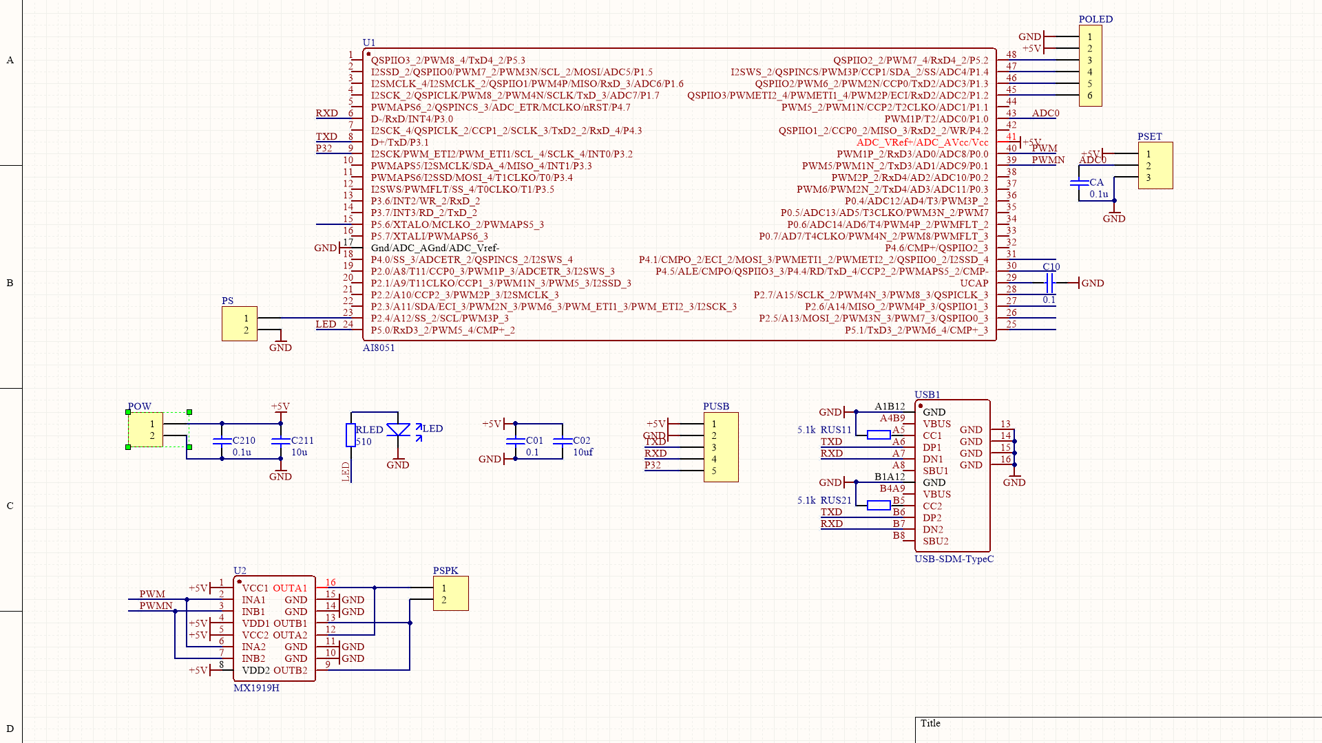The image size is (1322, 743).
Task: Click the USB-SDM-TypeC connector label
Action: (x=954, y=559)
